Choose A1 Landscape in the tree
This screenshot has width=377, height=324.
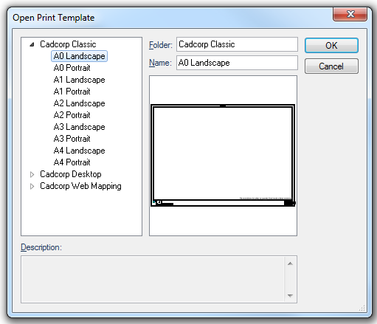tap(79, 80)
